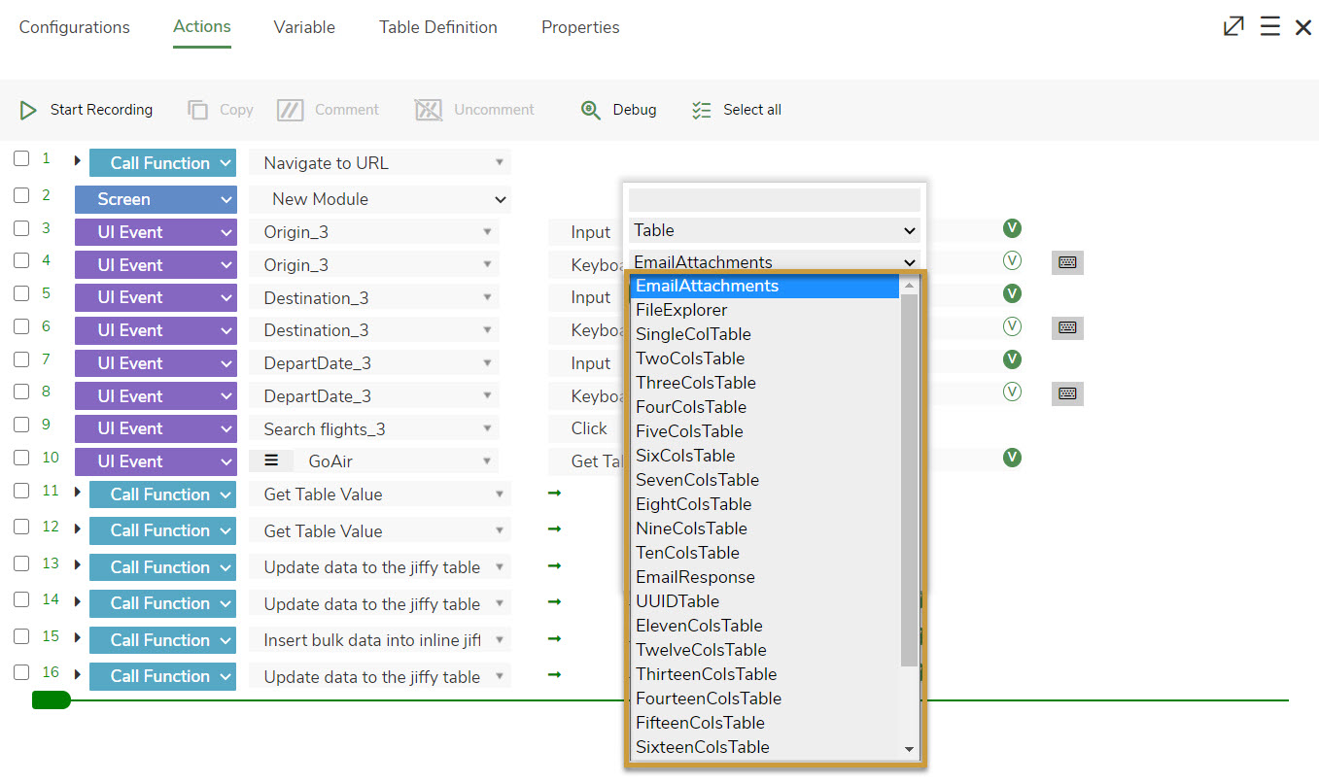This screenshot has width=1319, height=784.
Task: Open the Variable tab
Action: 304,27
